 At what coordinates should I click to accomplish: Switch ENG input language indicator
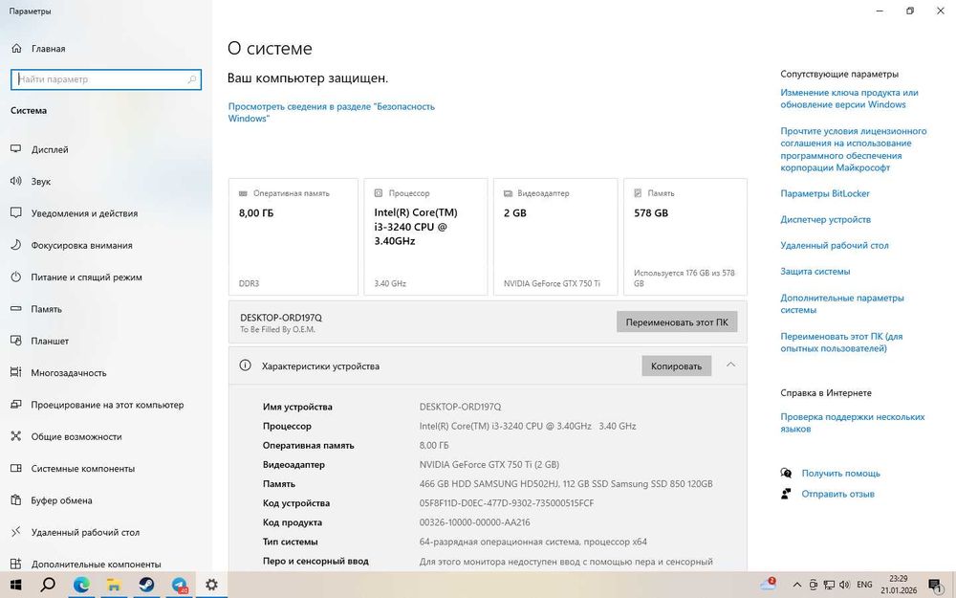tap(864, 585)
